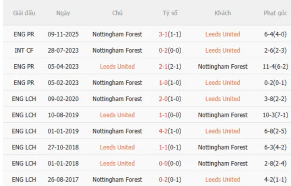The width and height of the screenshot is (291, 186).
Task: Click the "Chủ" home team column header
Action: click(117, 13)
